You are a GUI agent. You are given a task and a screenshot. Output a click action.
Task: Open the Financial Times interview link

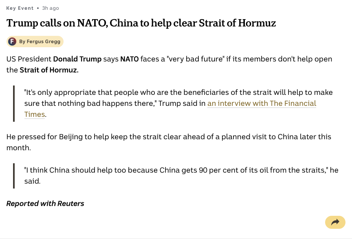tap(262, 103)
